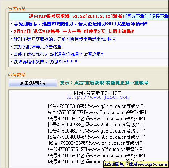Select account row 帐号475005554
The height and width of the screenshot is (168, 169).
coord(96,149)
